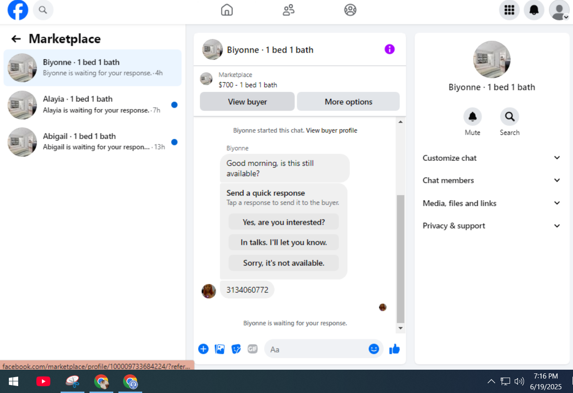The height and width of the screenshot is (393, 573).
Task: Open network icon in system tray
Action: [505, 381]
